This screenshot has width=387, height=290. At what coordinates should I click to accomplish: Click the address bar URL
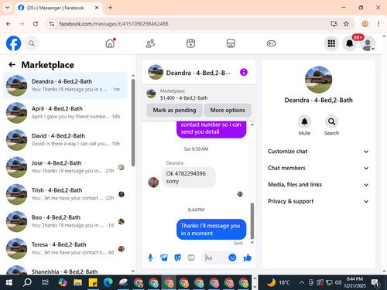(114, 24)
